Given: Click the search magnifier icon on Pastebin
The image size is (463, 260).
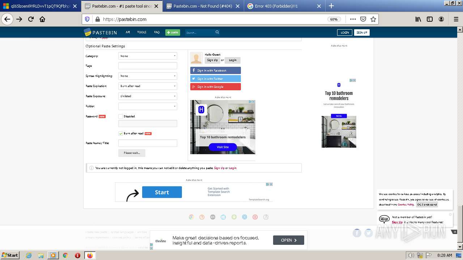Looking at the screenshot, I should coord(217,32).
